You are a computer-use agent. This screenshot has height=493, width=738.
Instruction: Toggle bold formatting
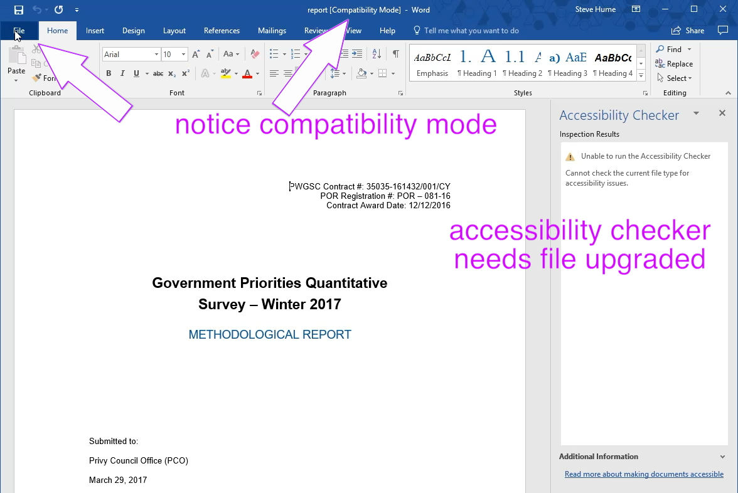[109, 73]
